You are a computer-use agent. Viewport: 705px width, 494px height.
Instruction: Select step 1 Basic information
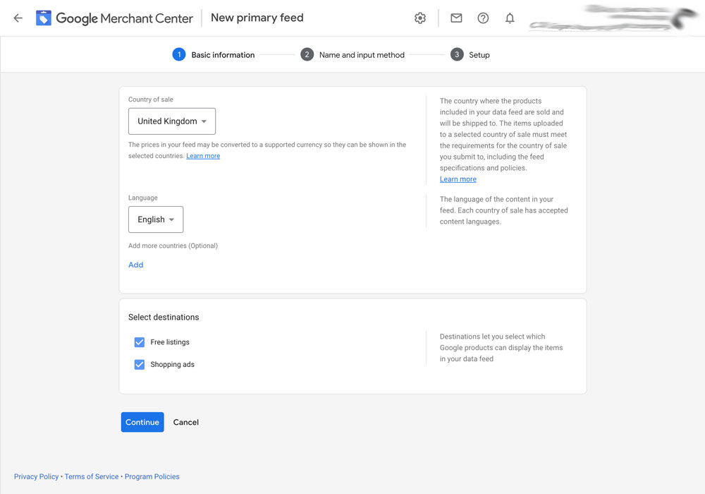coord(214,55)
